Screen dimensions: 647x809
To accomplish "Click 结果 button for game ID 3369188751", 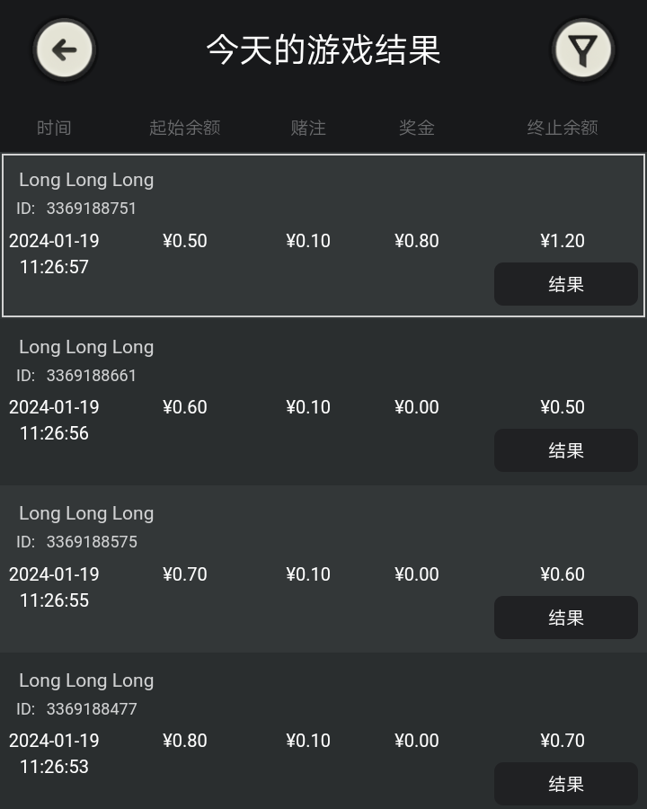I will tap(565, 284).
